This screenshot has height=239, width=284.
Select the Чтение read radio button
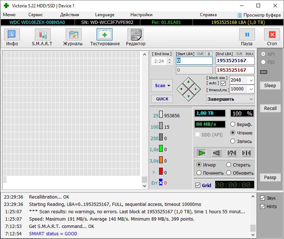pos(233,133)
